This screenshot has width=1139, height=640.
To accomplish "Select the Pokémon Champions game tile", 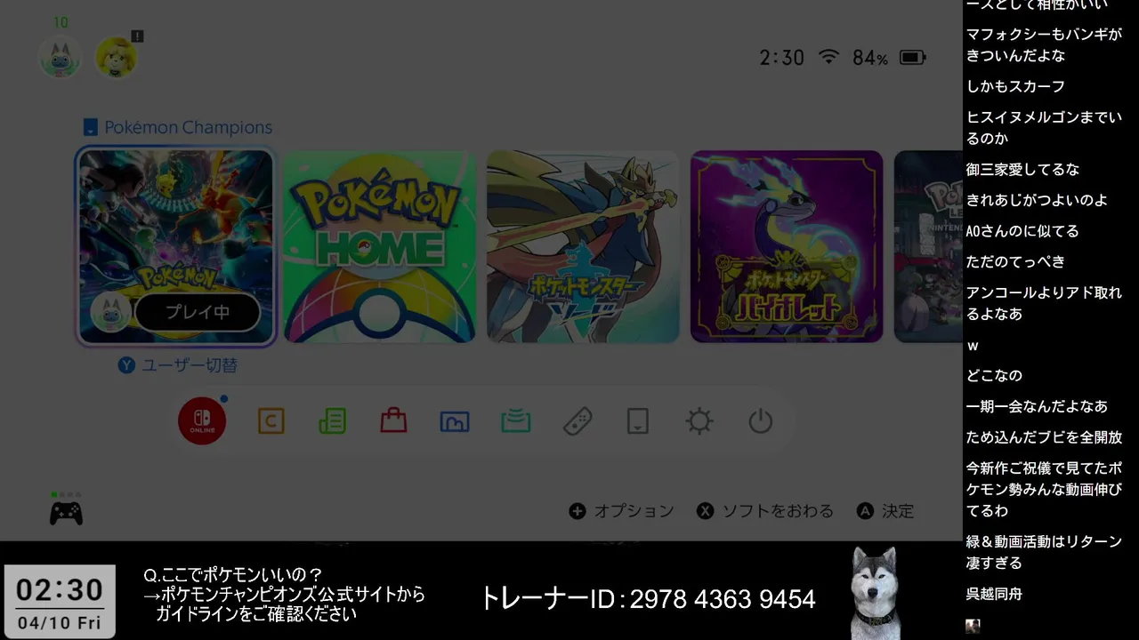I will (176, 246).
